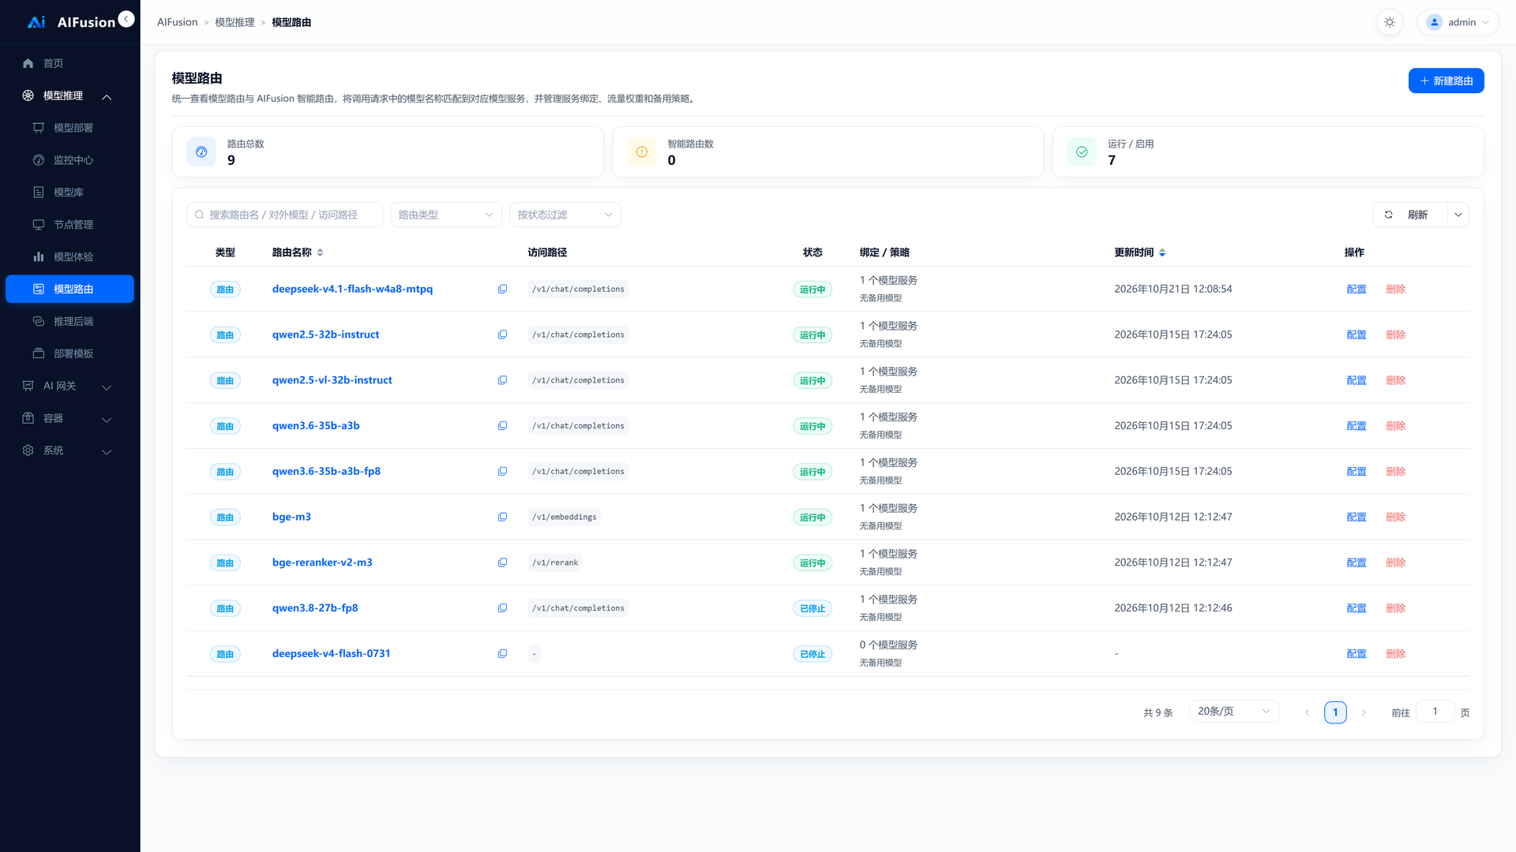Go to 首页 in the sidebar
This screenshot has height=852, width=1516.
[x=69, y=63]
